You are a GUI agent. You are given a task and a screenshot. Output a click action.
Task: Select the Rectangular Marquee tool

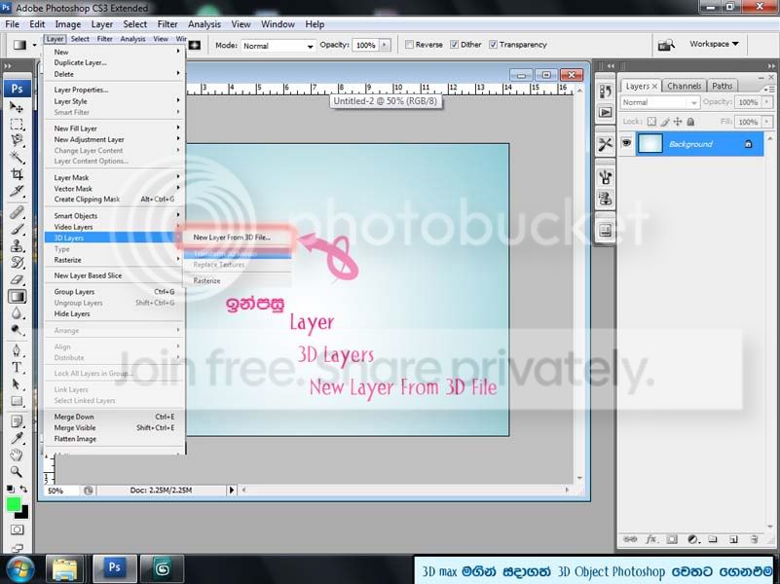(17, 124)
